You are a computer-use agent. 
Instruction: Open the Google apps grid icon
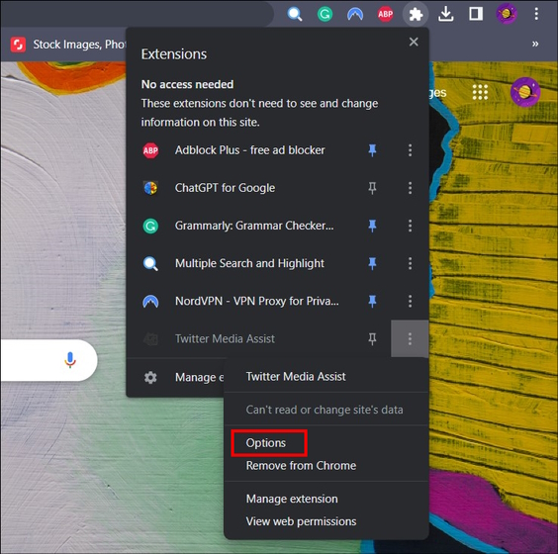(480, 92)
